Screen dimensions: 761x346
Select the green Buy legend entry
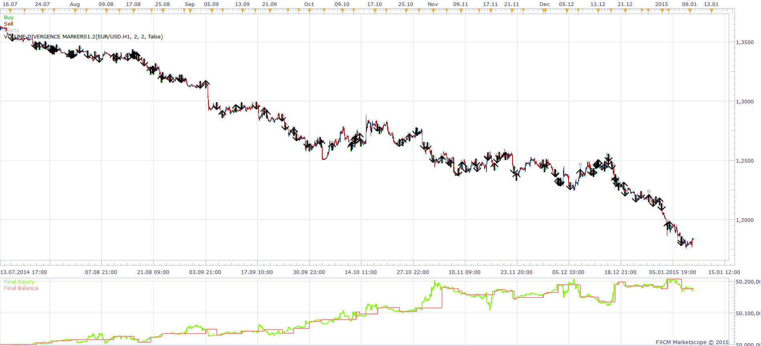pos(8,18)
